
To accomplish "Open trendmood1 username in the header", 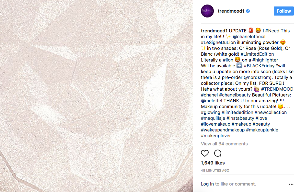I will 231,11.
